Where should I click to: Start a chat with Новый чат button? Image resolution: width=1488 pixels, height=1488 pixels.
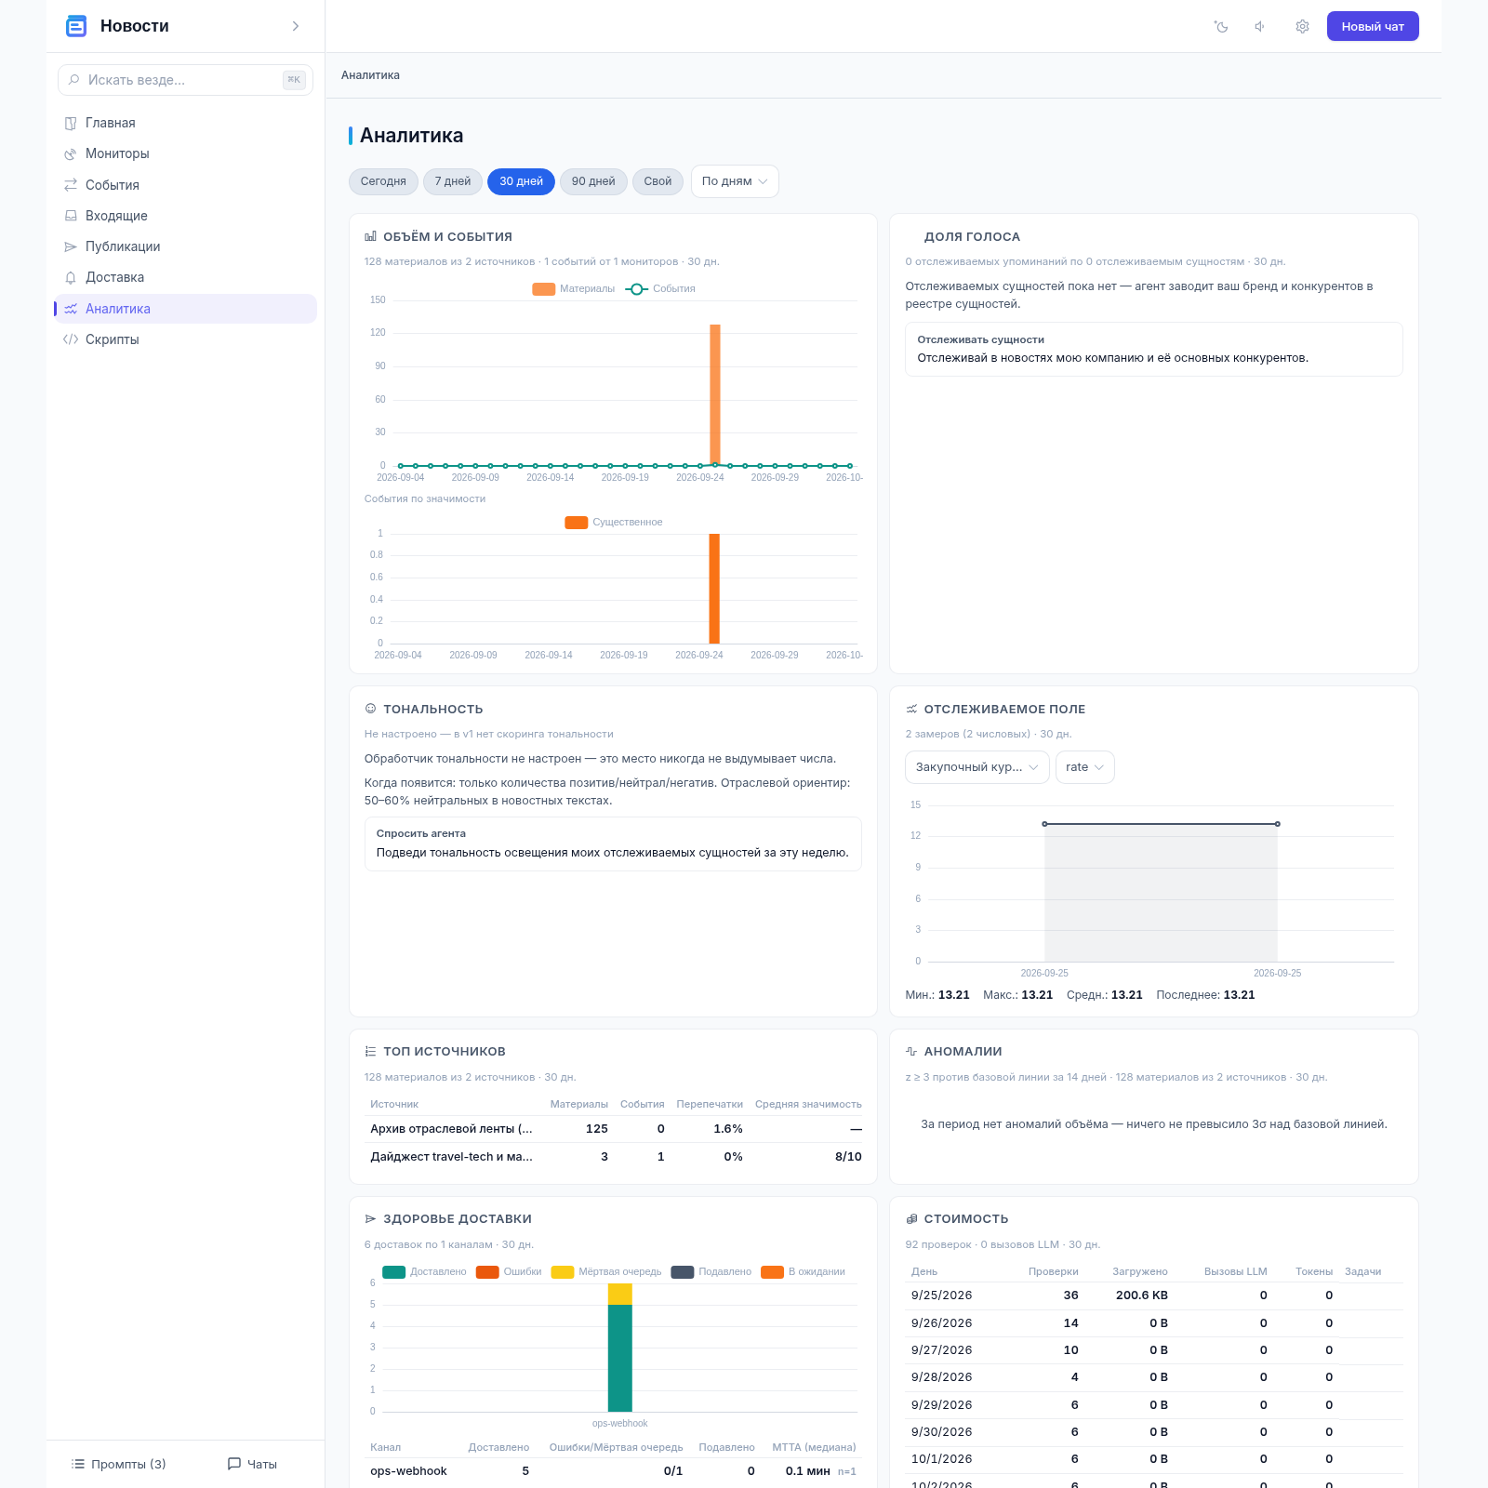click(1373, 26)
